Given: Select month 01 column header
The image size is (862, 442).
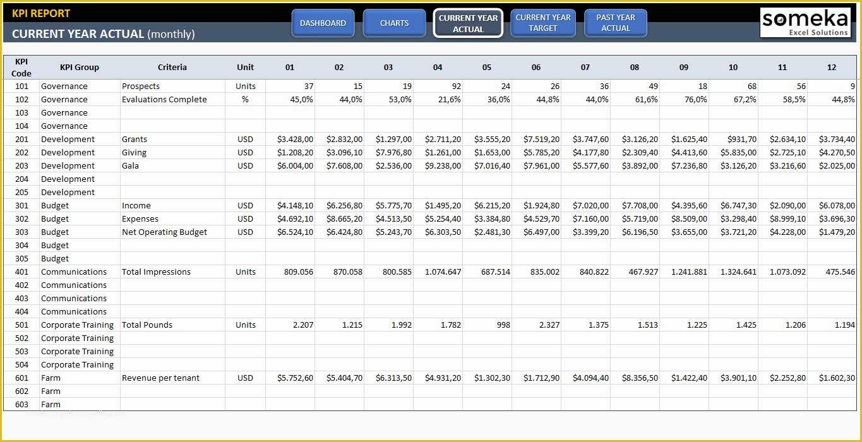Looking at the screenshot, I should [290, 68].
